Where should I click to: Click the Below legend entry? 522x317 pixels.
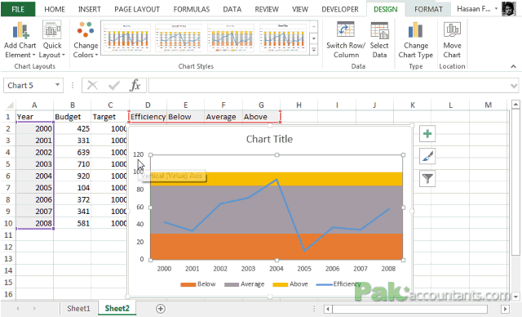tap(198, 284)
